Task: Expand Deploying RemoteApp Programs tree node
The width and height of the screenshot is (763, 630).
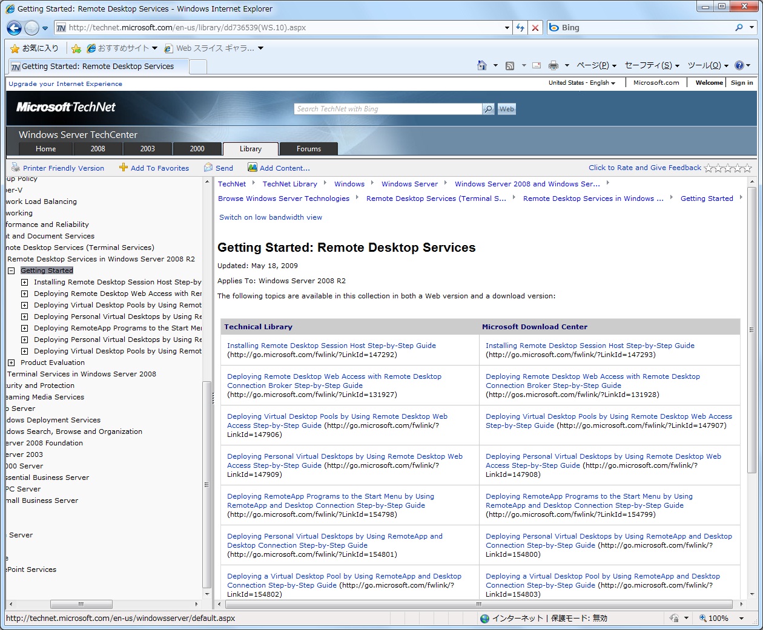Action: click(x=24, y=328)
